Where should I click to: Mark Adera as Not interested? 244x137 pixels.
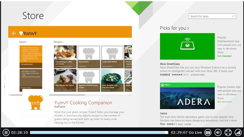224,102
